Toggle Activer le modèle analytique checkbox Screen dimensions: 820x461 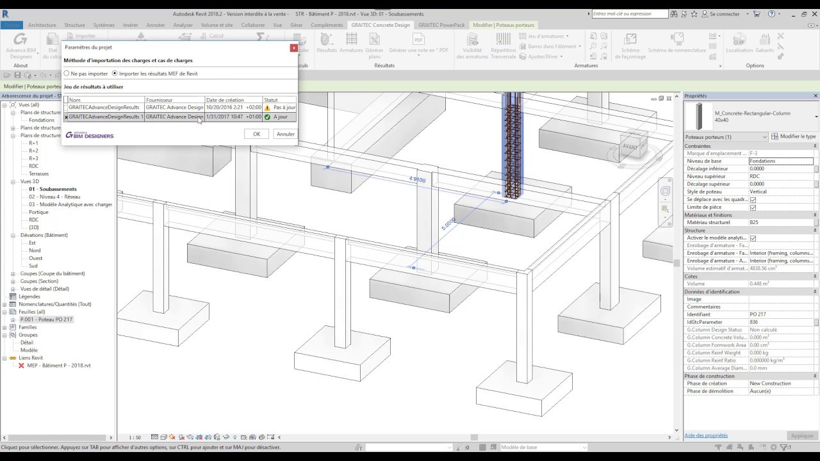click(x=753, y=238)
